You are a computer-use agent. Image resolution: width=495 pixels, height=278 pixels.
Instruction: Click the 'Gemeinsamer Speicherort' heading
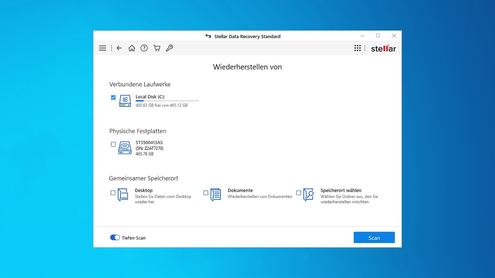click(143, 178)
